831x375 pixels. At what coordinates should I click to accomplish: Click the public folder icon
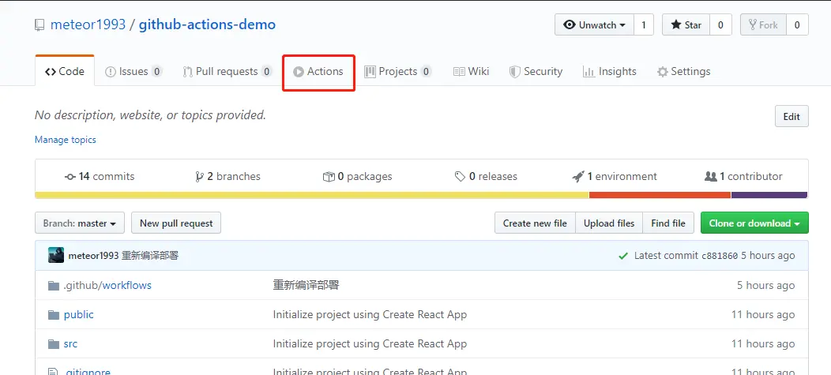54,314
